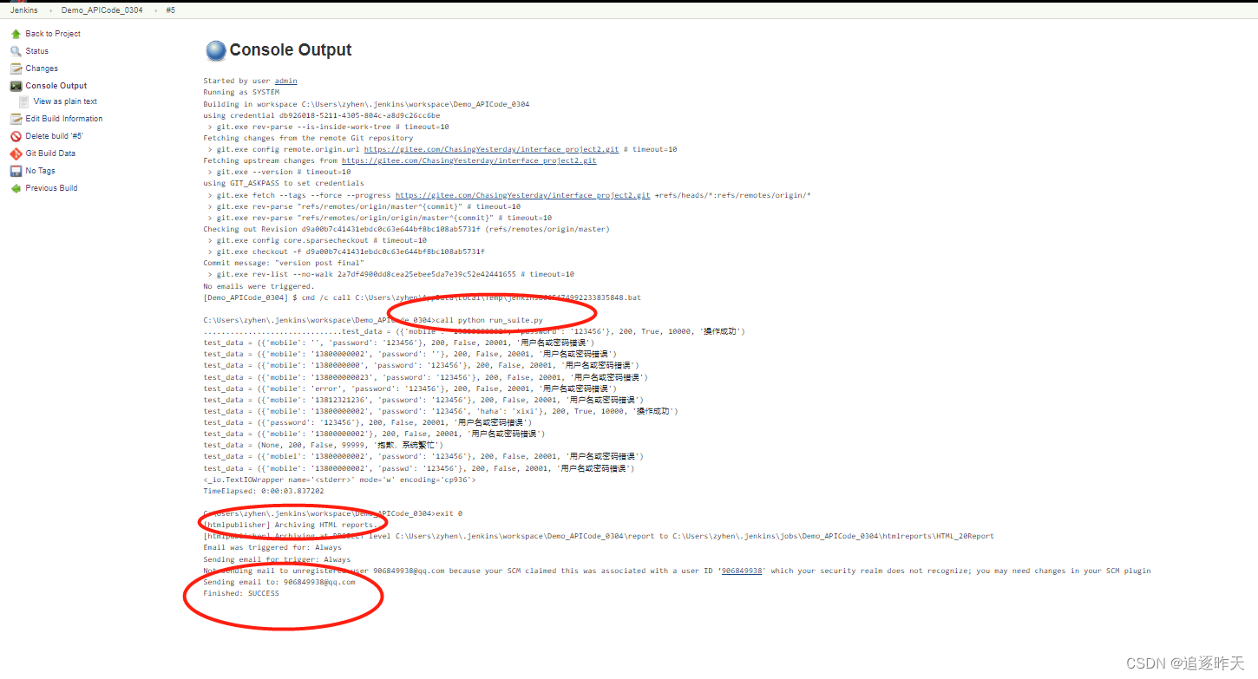Click test_data line starting with None
Image resolution: width=1258 pixels, height=679 pixels.
point(323,445)
